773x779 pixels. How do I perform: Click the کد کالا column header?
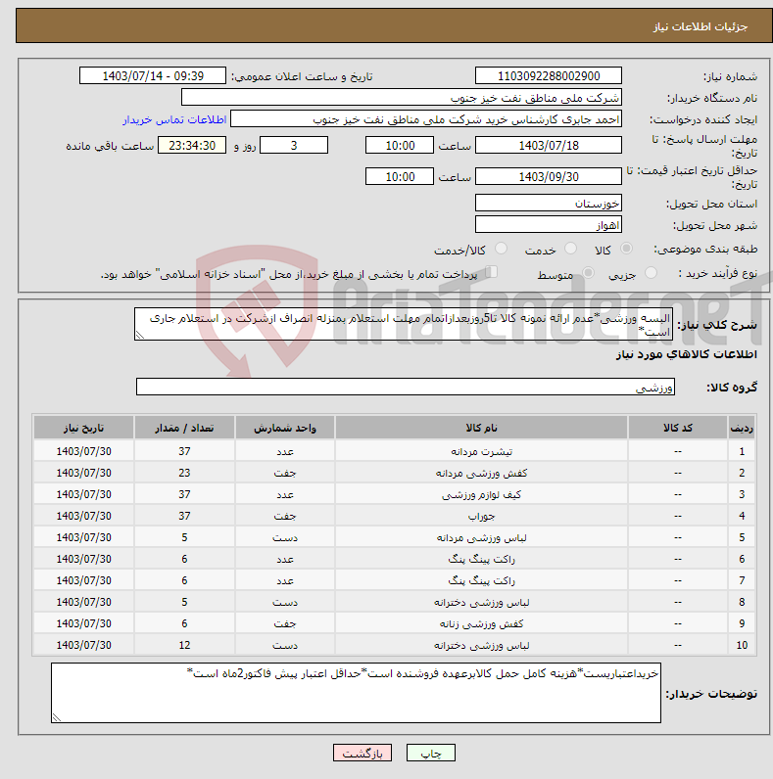pos(678,428)
